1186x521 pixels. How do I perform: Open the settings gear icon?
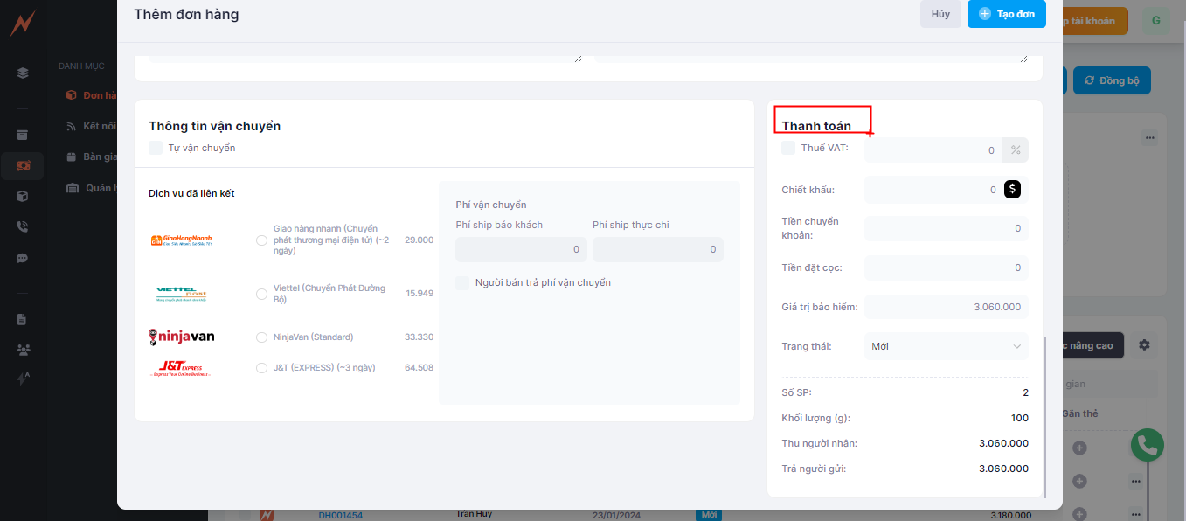1144,345
